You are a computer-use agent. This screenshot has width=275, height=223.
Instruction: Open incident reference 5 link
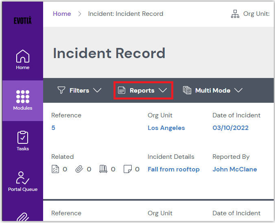(53, 128)
